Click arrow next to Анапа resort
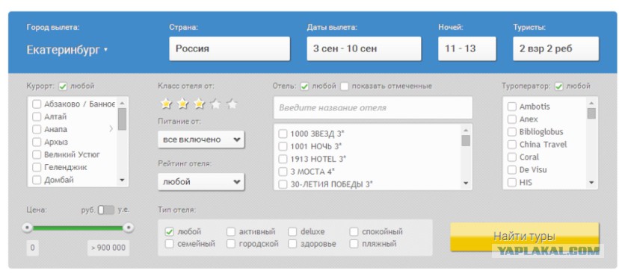Image resolution: width=619 pixels, height=273 pixels. point(111,129)
